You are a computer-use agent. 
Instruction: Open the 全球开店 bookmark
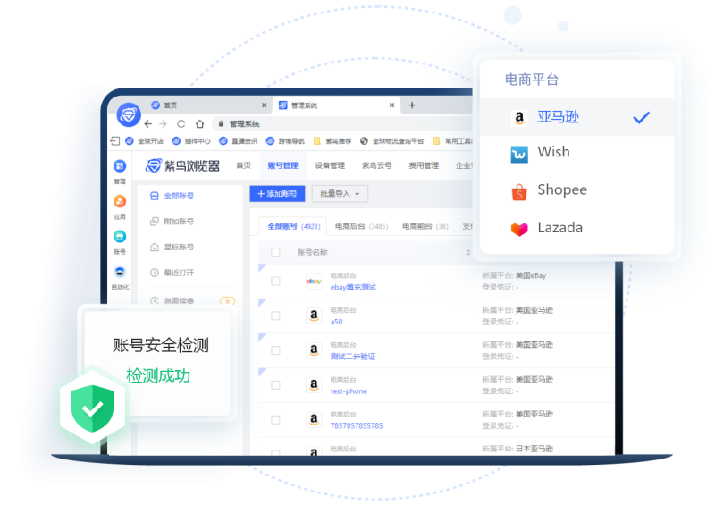(145, 141)
